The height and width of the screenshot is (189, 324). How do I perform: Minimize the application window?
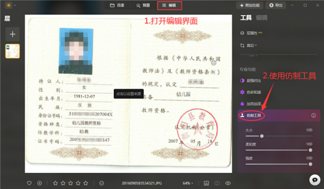click(x=292, y=5)
